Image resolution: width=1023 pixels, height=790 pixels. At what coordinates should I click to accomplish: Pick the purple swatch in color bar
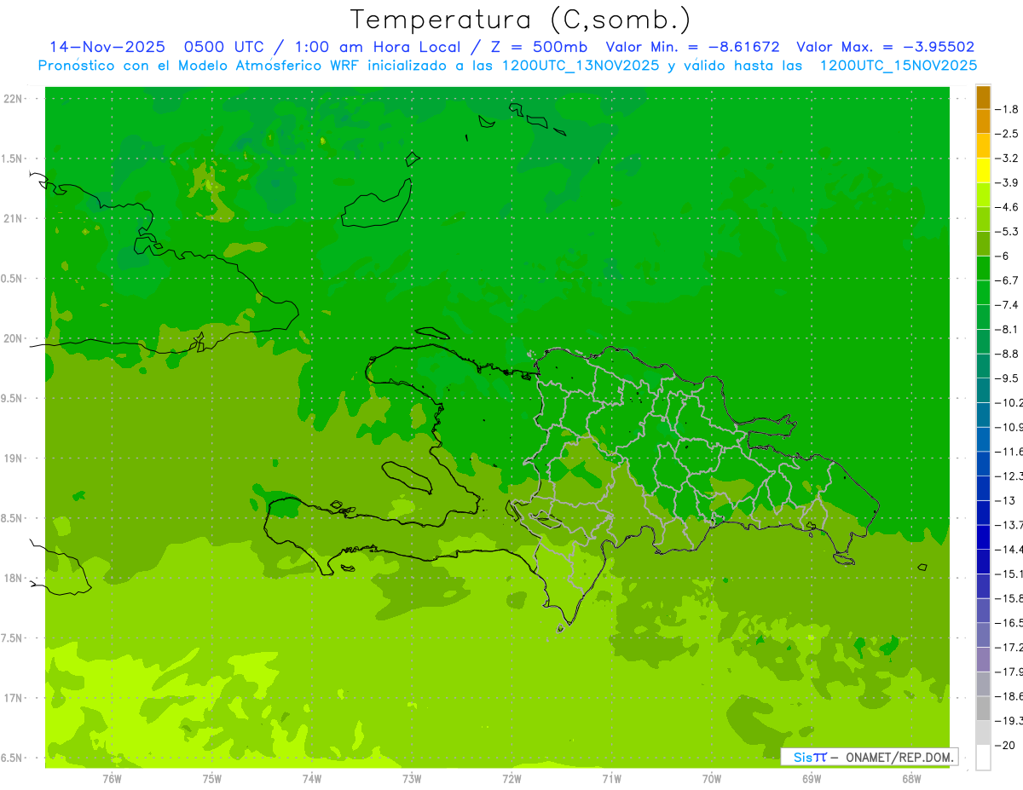[983, 660]
